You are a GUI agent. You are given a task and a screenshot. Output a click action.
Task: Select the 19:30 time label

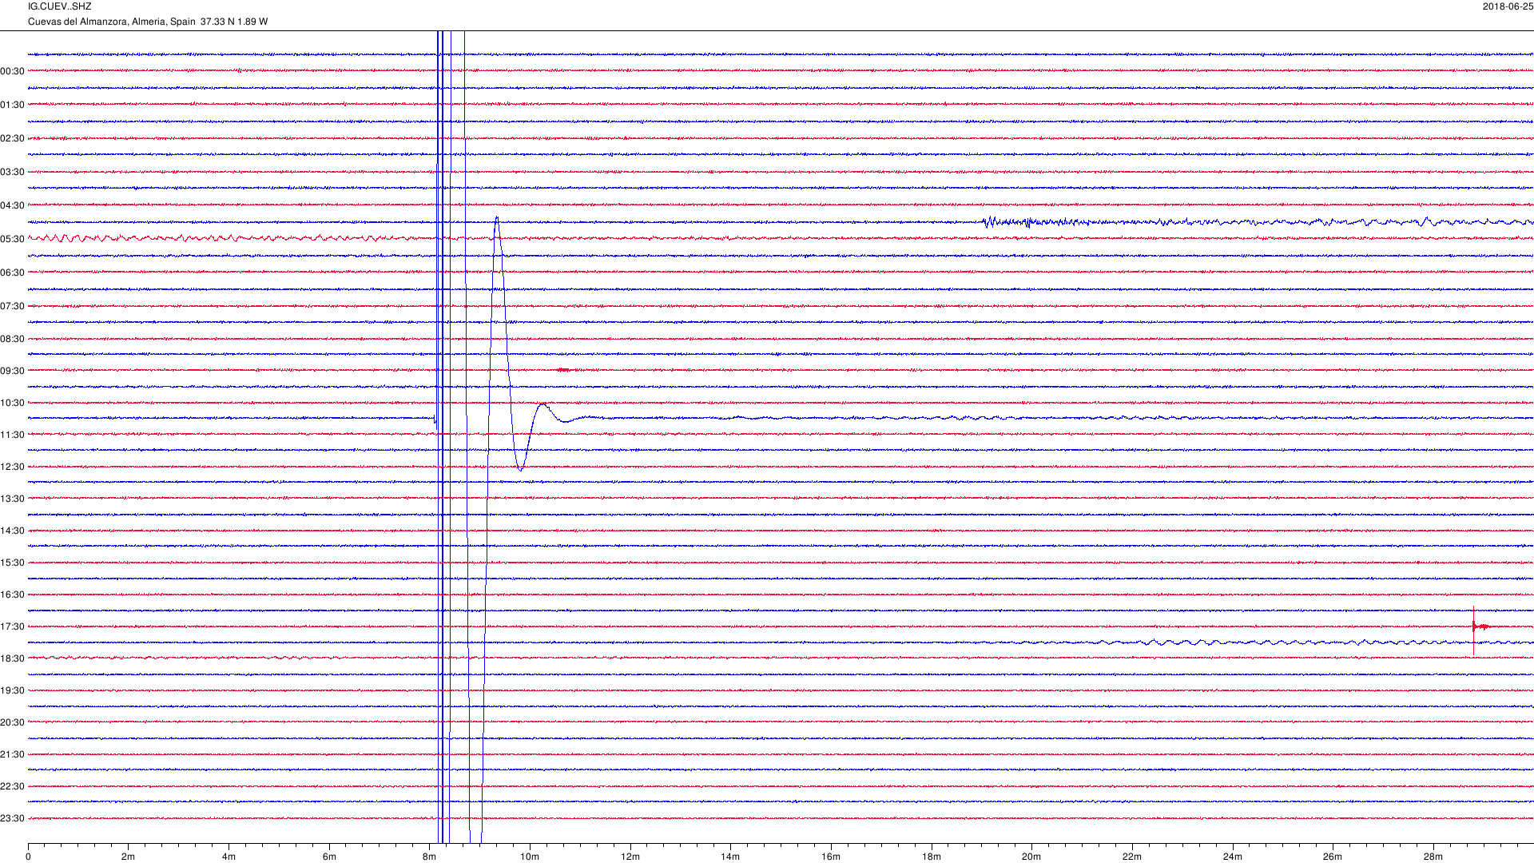tap(12, 690)
